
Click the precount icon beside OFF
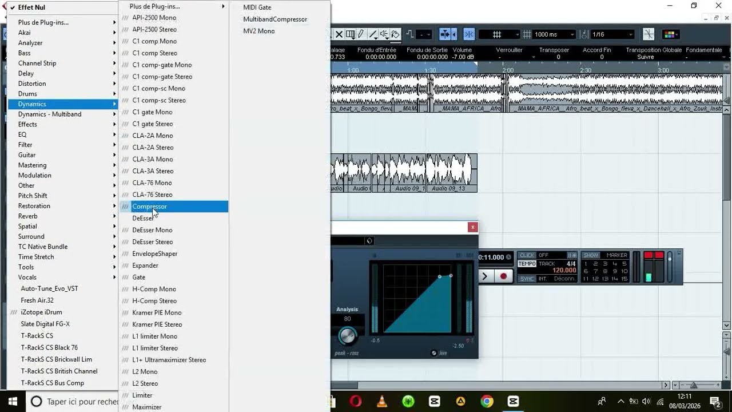572,255
